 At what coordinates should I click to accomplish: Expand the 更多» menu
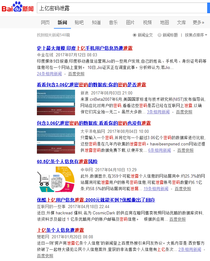point(198,22)
